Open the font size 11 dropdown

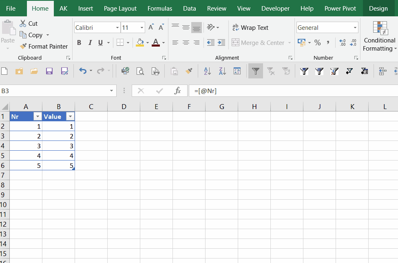click(x=142, y=27)
